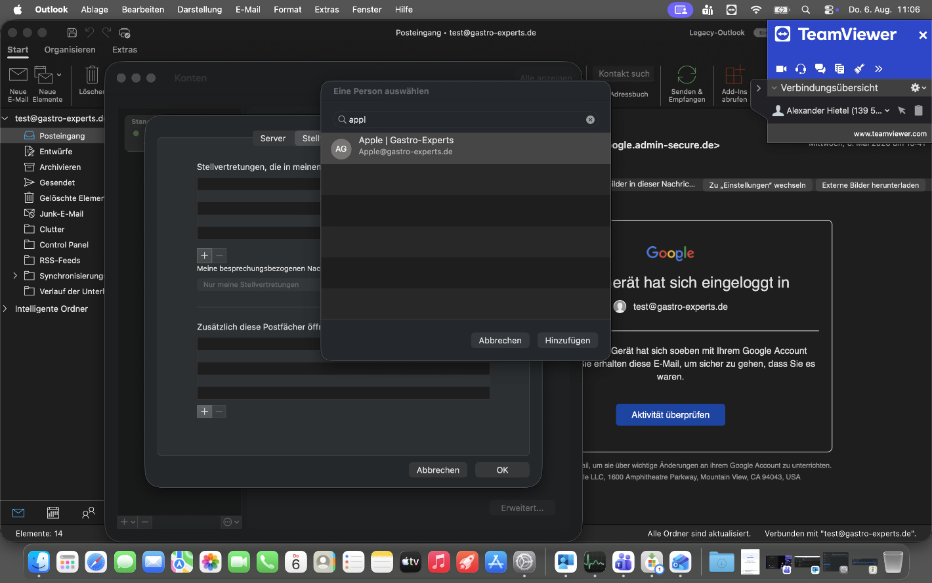Click the clipboard icon next to Alexander Hietel
This screenshot has height=583, width=932.
pyautogui.click(x=919, y=110)
